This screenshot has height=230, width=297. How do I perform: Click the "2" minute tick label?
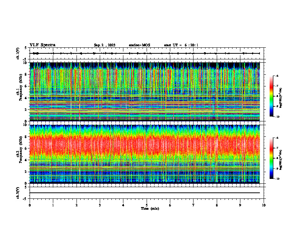tap(76, 205)
